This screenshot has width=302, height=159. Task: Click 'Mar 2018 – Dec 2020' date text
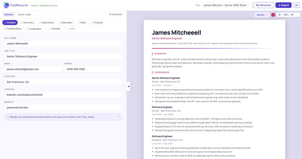click(x=163, y=115)
